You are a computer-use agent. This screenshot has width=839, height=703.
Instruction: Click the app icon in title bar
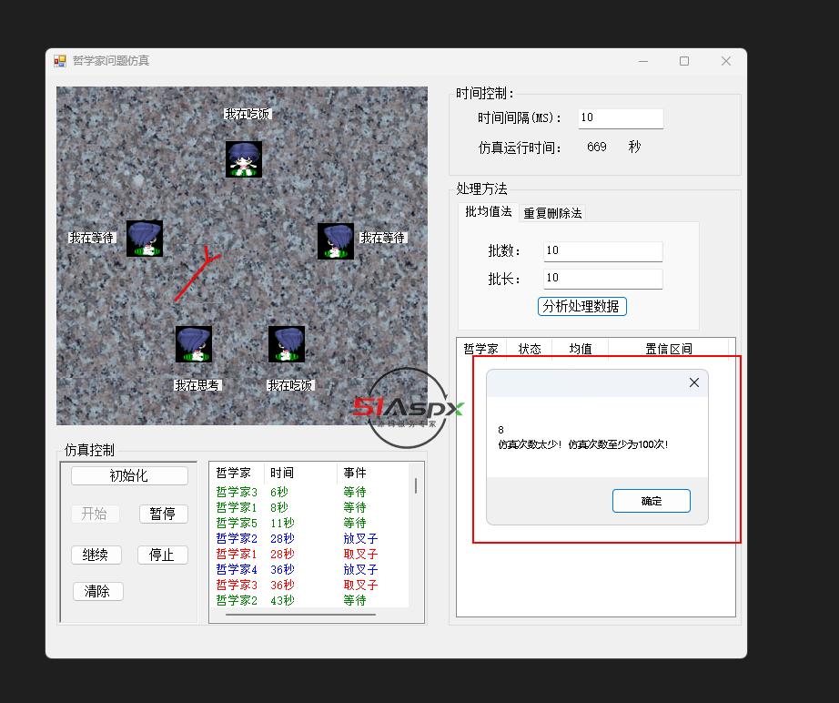pyautogui.click(x=60, y=61)
